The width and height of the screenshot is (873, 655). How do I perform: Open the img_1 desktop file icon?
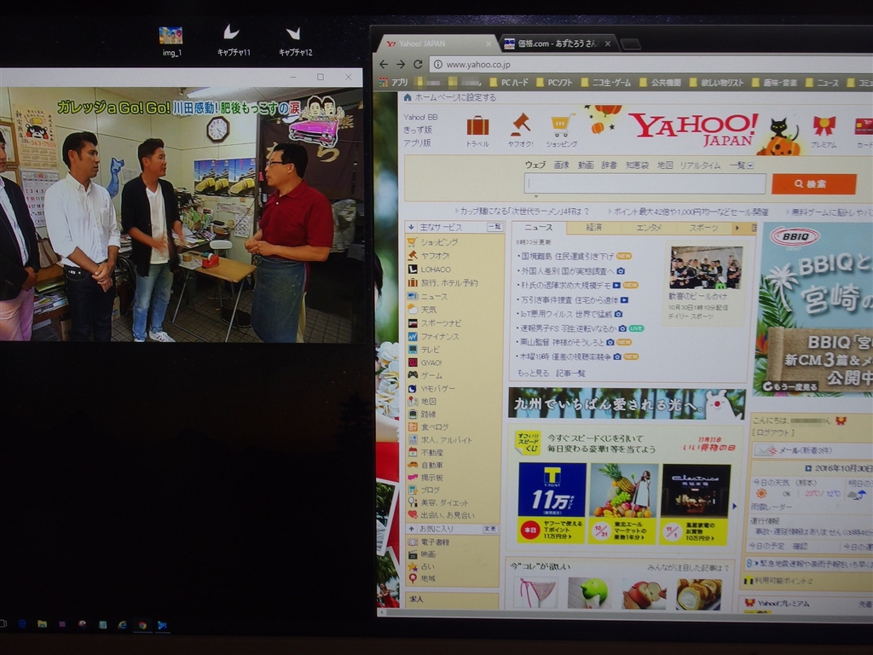(x=171, y=41)
